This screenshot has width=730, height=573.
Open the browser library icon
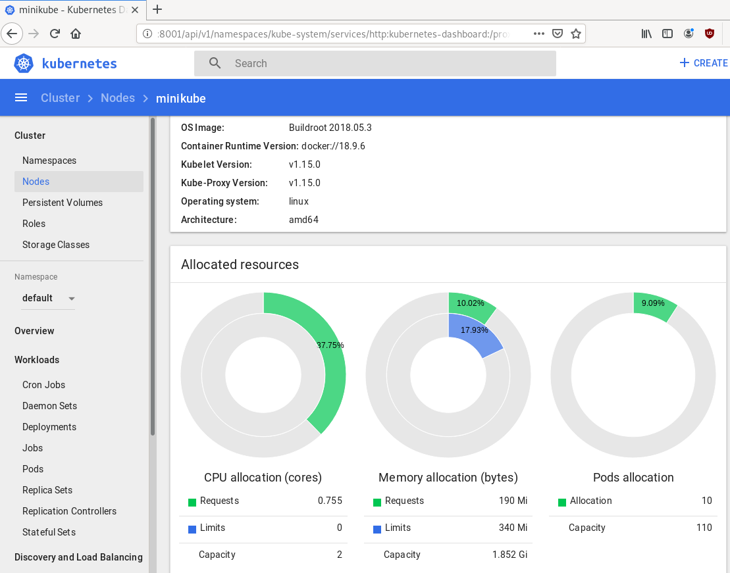pos(646,32)
